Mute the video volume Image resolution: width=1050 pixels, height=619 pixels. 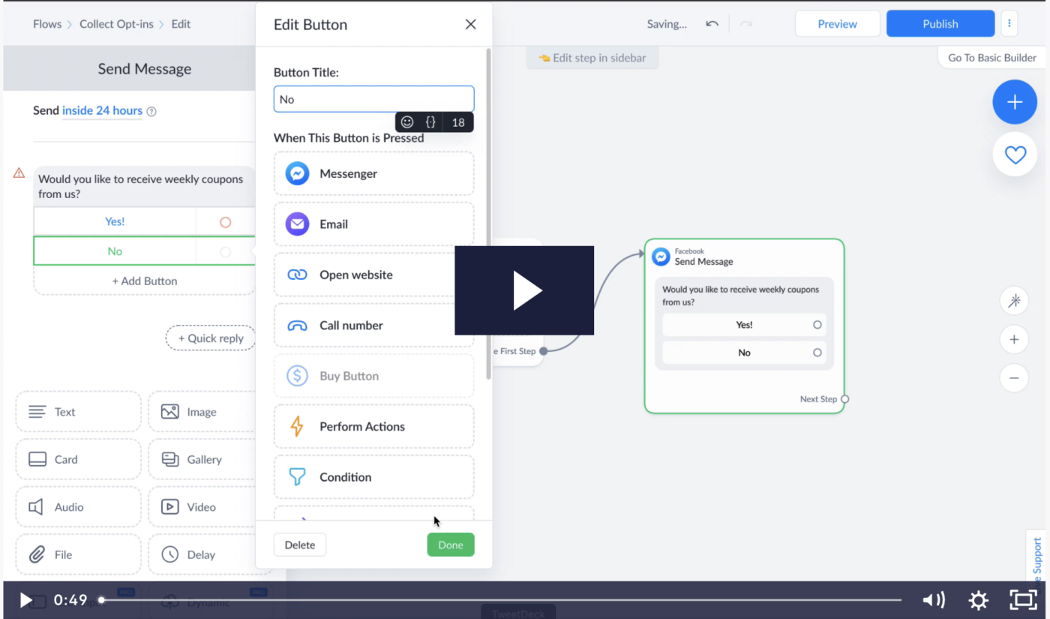point(934,599)
